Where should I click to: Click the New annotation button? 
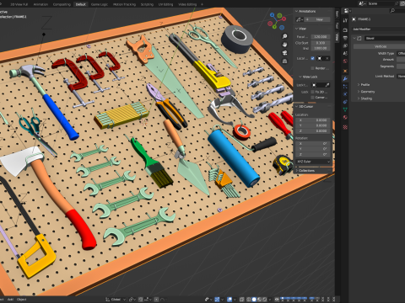tap(317, 19)
